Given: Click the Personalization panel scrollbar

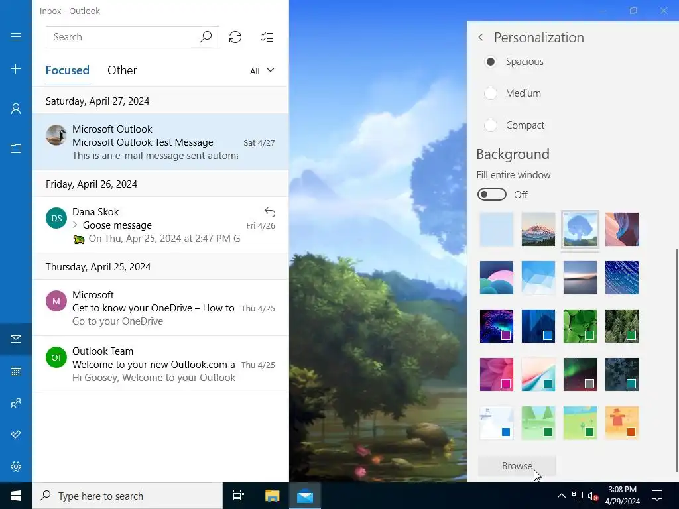Looking at the screenshot, I should (676, 361).
